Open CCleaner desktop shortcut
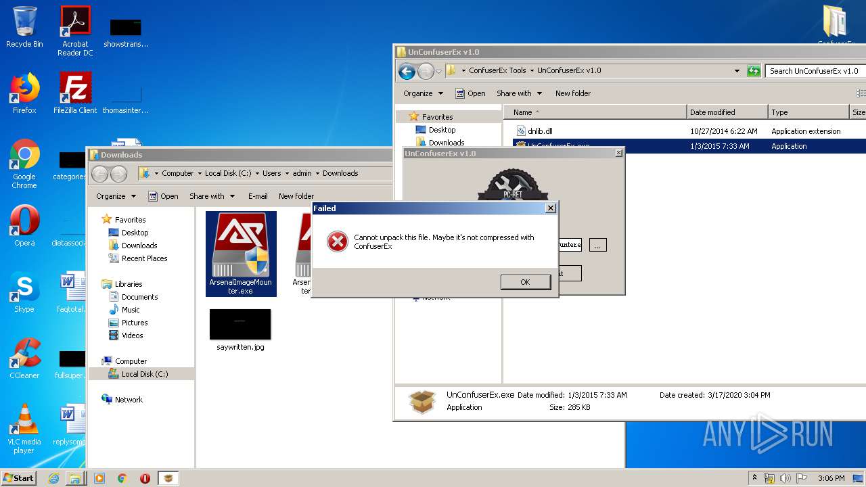 tap(24, 358)
